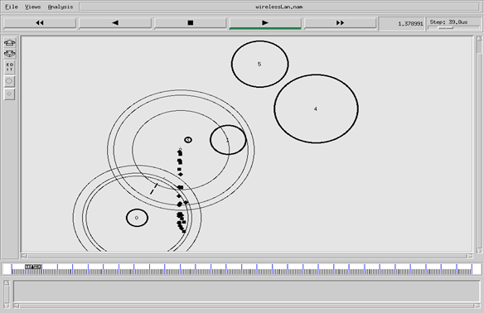Select the small diamond tool icon
Viewport: 484px width, 313px height.
pos(9,94)
